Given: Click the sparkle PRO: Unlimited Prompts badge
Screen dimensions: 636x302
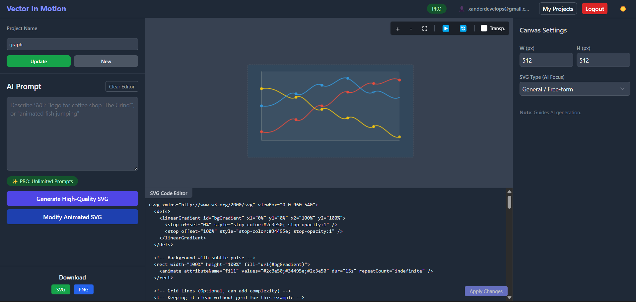Looking at the screenshot, I should coord(42,181).
